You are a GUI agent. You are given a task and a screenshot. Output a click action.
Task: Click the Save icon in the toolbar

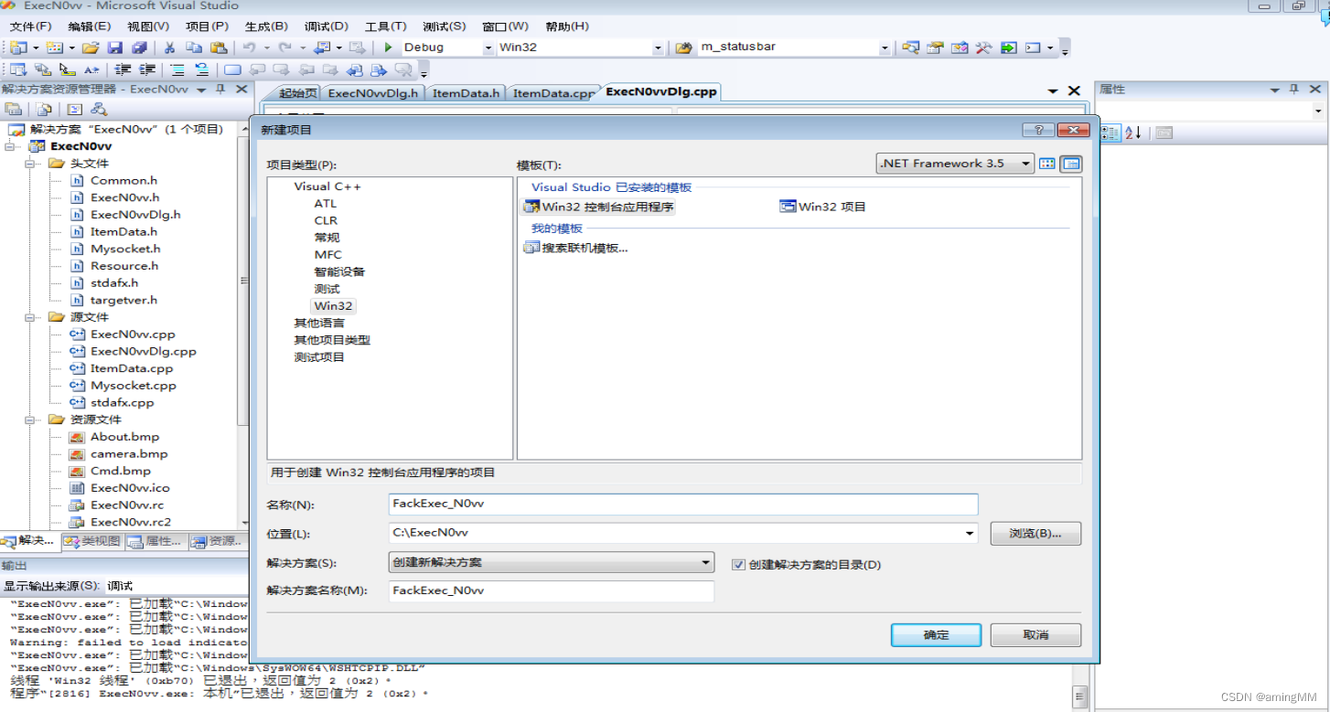point(115,48)
